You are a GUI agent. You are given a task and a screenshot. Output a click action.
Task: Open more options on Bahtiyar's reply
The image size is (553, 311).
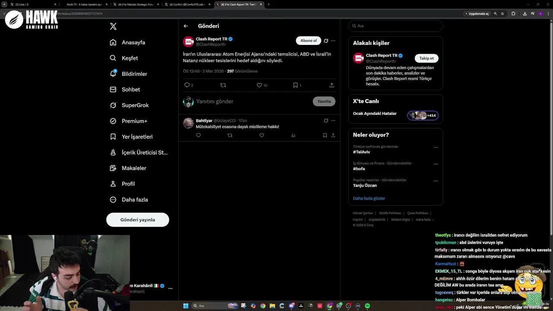click(333, 121)
